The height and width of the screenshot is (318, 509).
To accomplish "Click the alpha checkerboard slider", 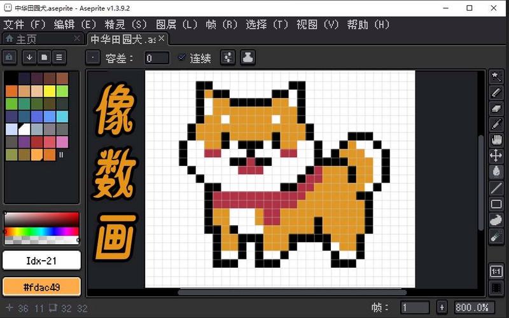I will (41, 240).
